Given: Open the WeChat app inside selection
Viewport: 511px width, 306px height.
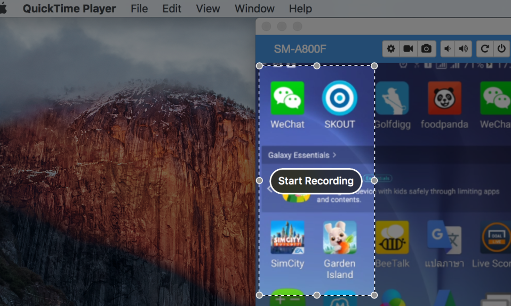Looking at the screenshot, I should [287, 98].
